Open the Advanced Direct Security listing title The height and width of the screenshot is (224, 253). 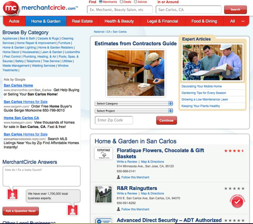[x=169, y=220]
